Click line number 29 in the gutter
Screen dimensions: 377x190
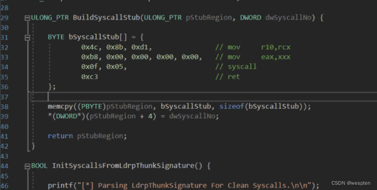click(x=4, y=18)
